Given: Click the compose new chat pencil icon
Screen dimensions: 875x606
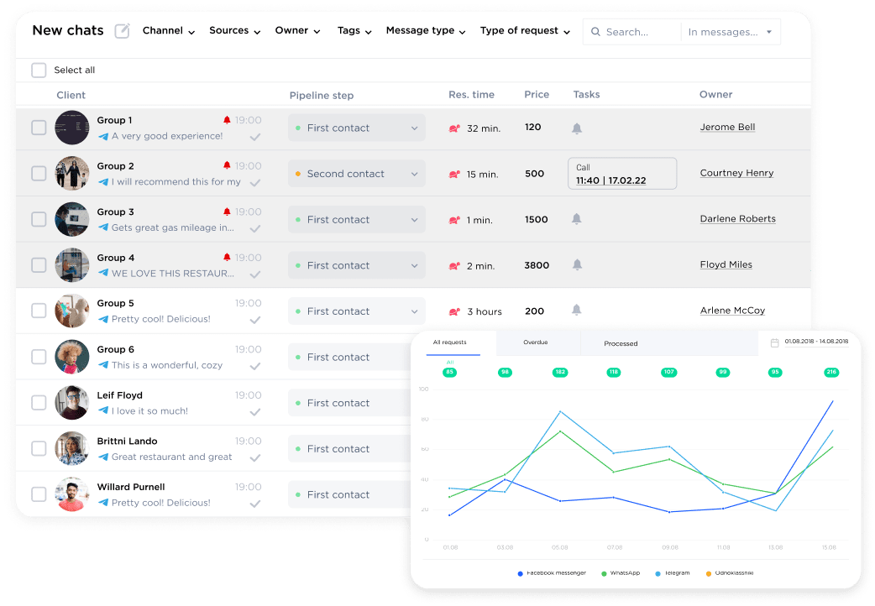Looking at the screenshot, I should pos(121,29).
